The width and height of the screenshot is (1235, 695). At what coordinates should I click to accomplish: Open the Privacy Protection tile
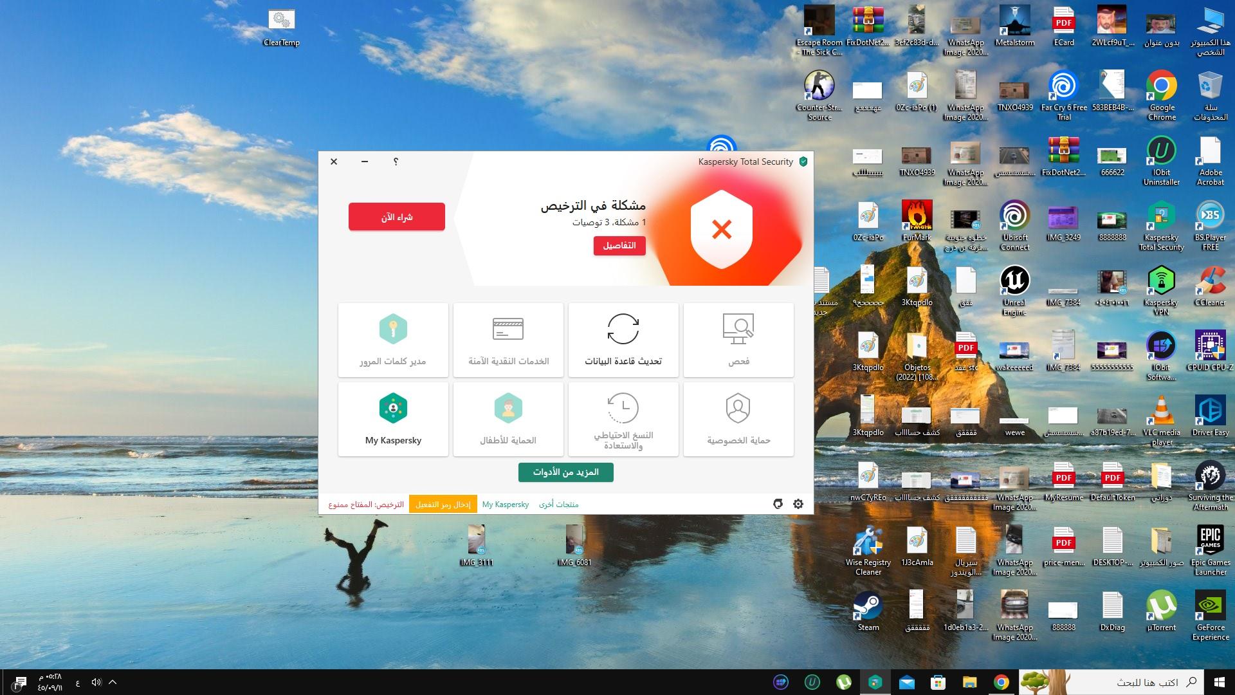738,419
